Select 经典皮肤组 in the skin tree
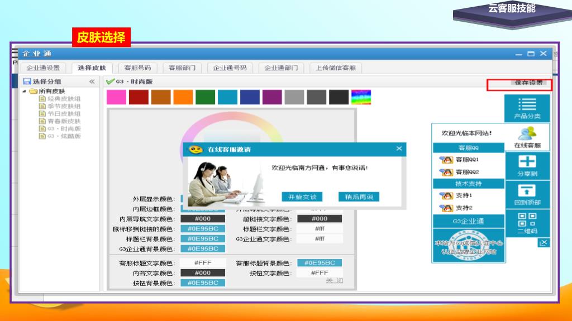This screenshot has height=321, width=572. pyautogui.click(x=64, y=98)
